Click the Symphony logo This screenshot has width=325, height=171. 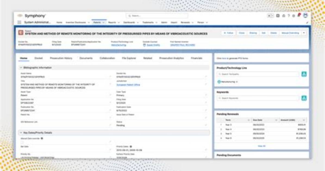32,16
